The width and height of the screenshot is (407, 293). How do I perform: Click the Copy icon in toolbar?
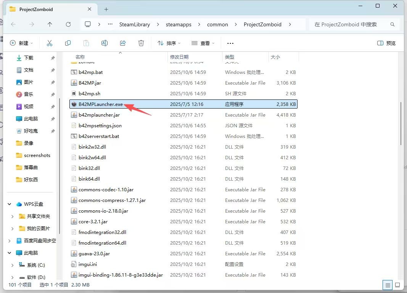coord(68,43)
